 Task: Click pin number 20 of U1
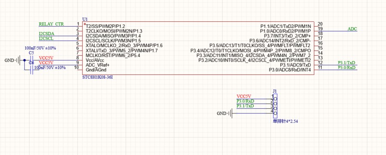320,24
